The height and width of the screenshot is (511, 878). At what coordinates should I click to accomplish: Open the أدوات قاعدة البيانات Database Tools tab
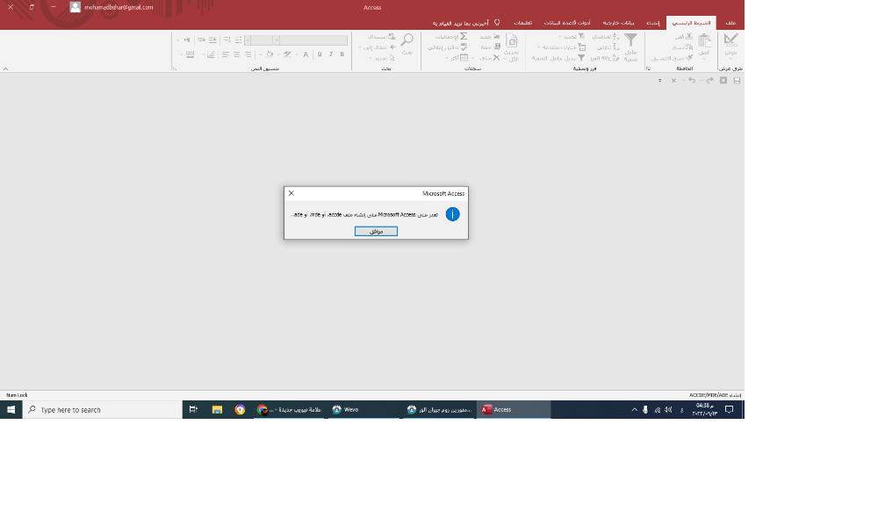click(566, 23)
